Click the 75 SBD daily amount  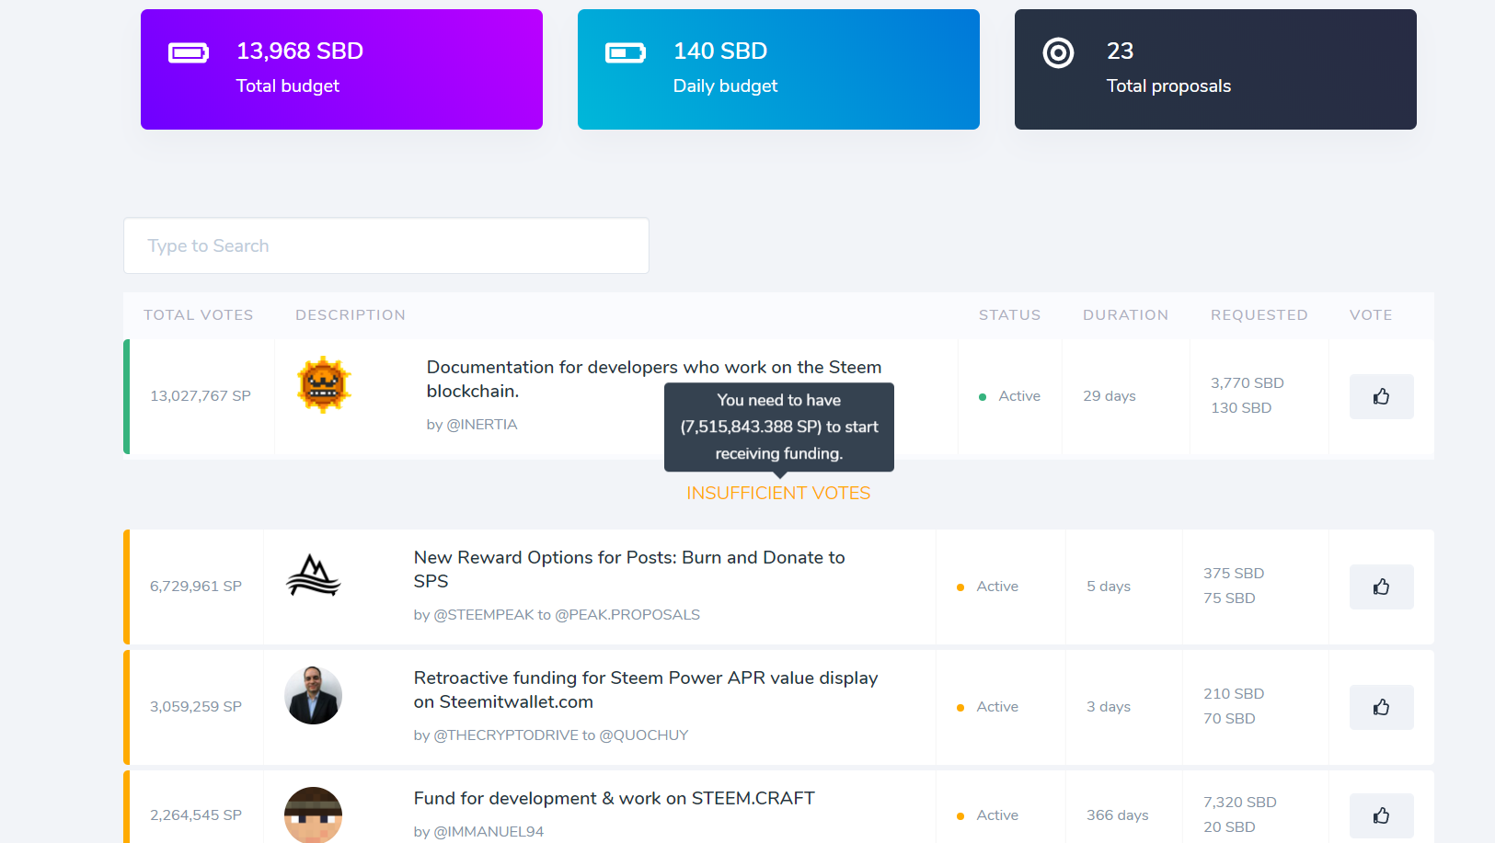(x=1229, y=598)
